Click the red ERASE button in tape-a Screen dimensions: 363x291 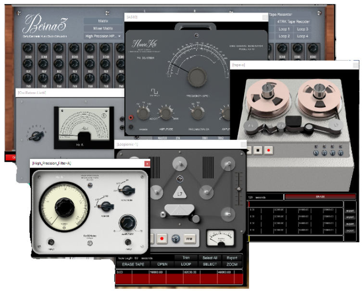(320, 197)
